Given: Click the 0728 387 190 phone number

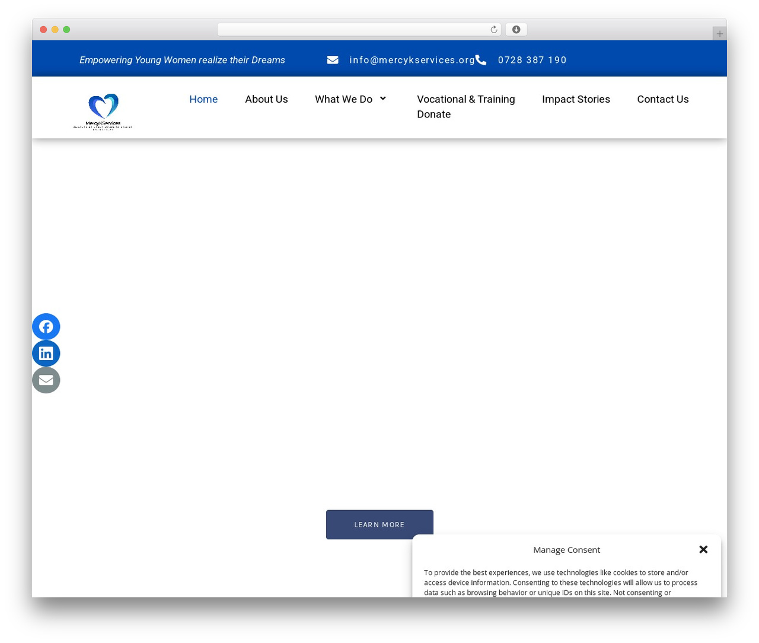Looking at the screenshot, I should (532, 60).
